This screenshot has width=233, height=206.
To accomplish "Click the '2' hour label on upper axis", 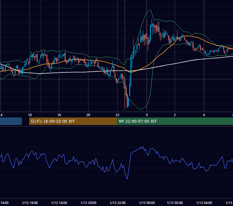I will [175, 115].
